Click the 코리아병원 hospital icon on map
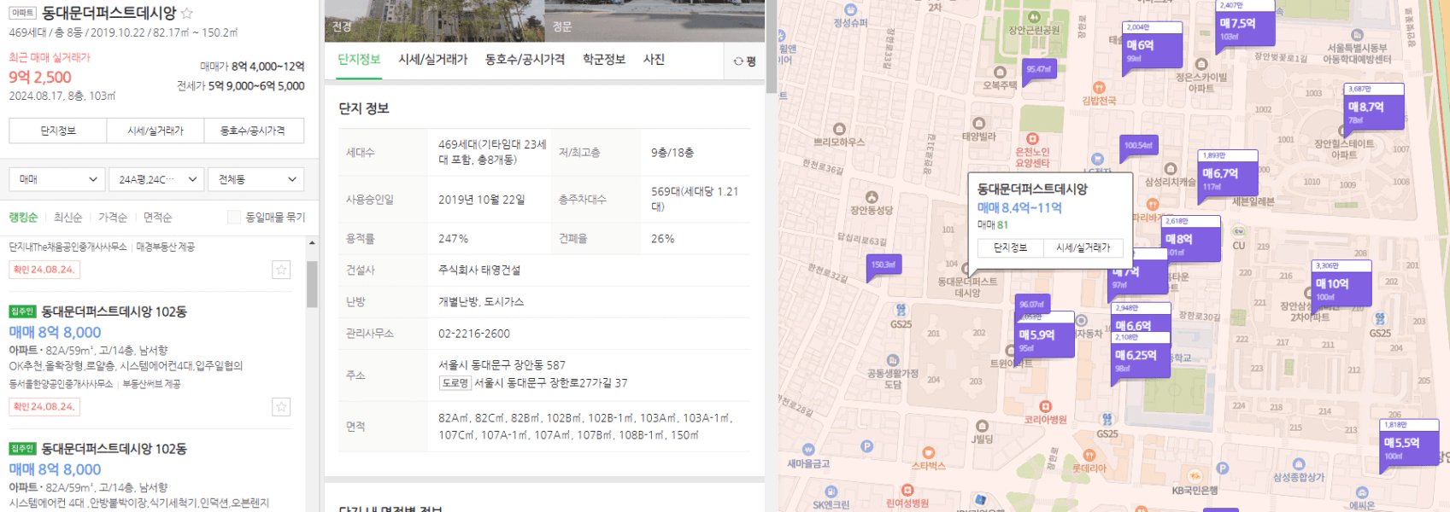The height and width of the screenshot is (512, 1450). tap(1045, 406)
